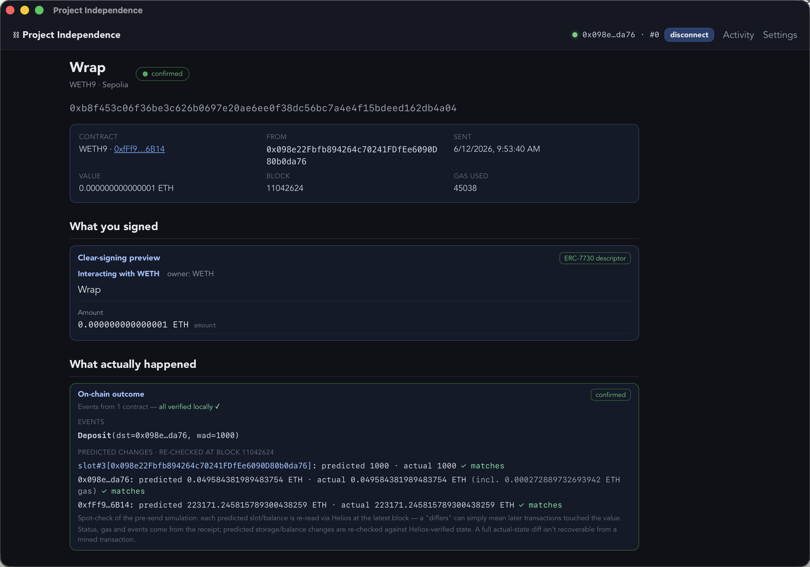Screen dimensions: 810x567
Task: Click the owner: WETH text
Action: [x=190, y=274]
